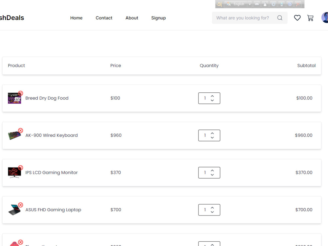Open the gear settings icon in floating toolbar

tap(273, 4)
